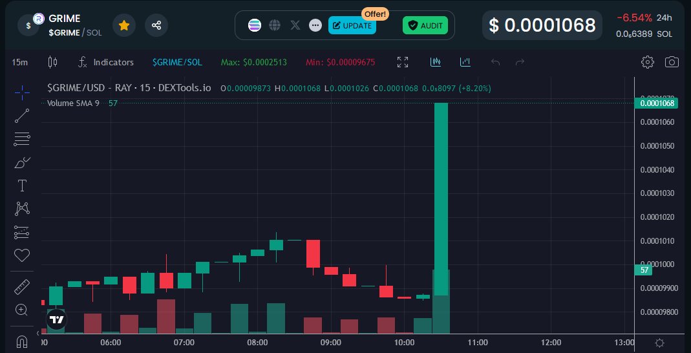Open the Indicators menu
Viewport: 691px width, 353px height.
106,62
